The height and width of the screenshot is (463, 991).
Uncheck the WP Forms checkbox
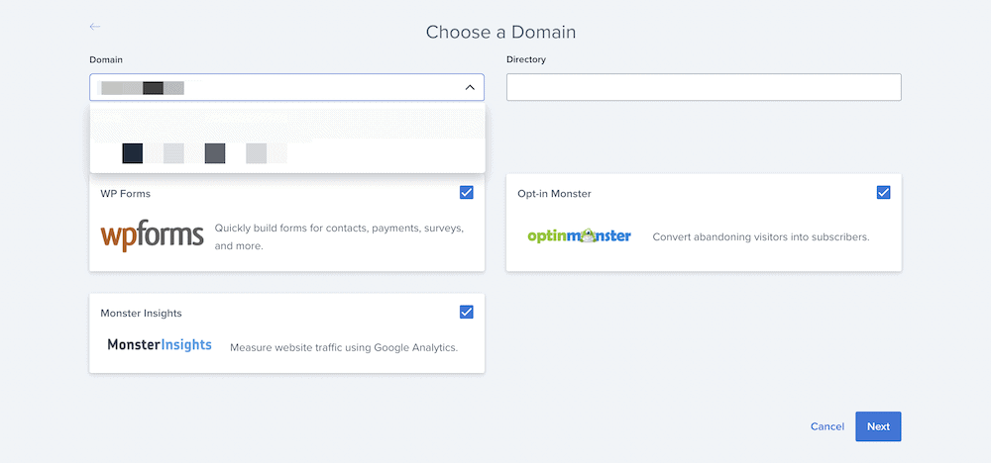pyautogui.click(x=467, y=192)
